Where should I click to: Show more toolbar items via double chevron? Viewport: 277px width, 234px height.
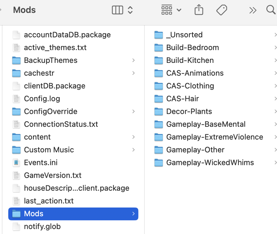(253, 10)
